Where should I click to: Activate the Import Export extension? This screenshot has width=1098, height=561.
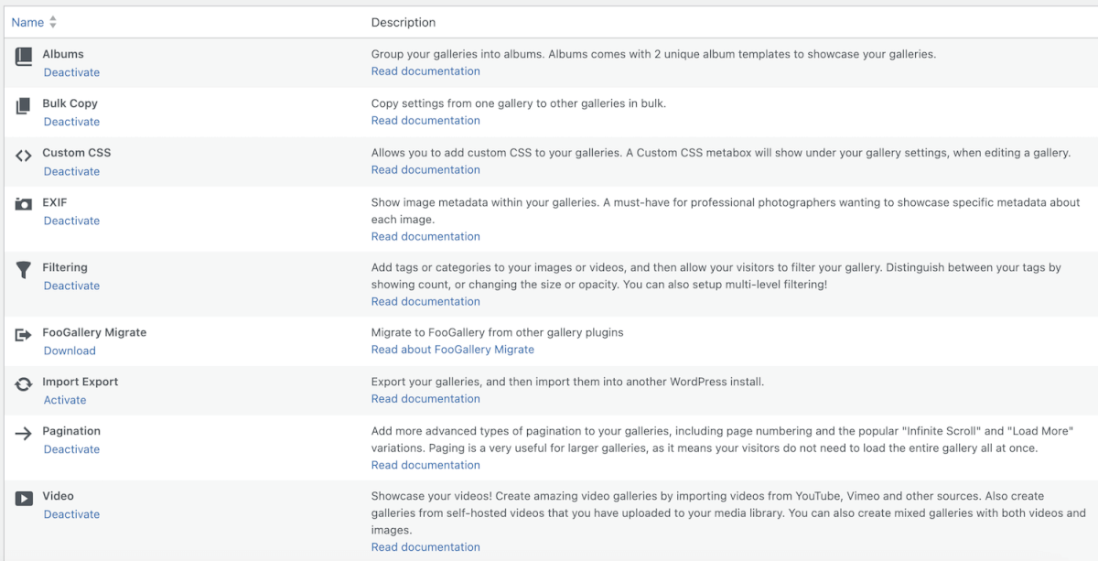65,400
